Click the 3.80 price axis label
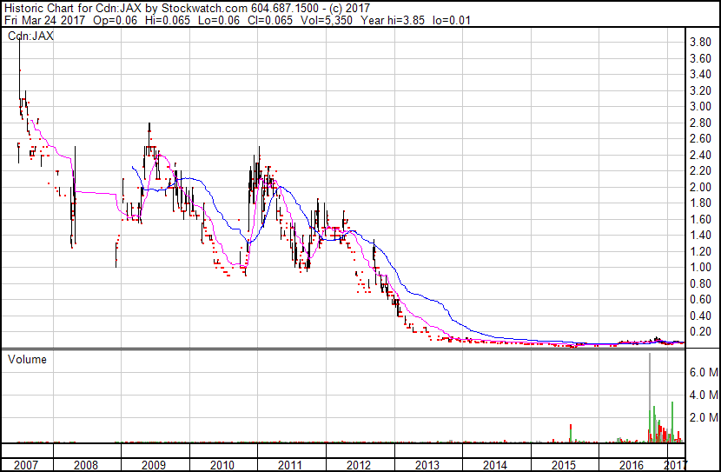 pos(700,43)
